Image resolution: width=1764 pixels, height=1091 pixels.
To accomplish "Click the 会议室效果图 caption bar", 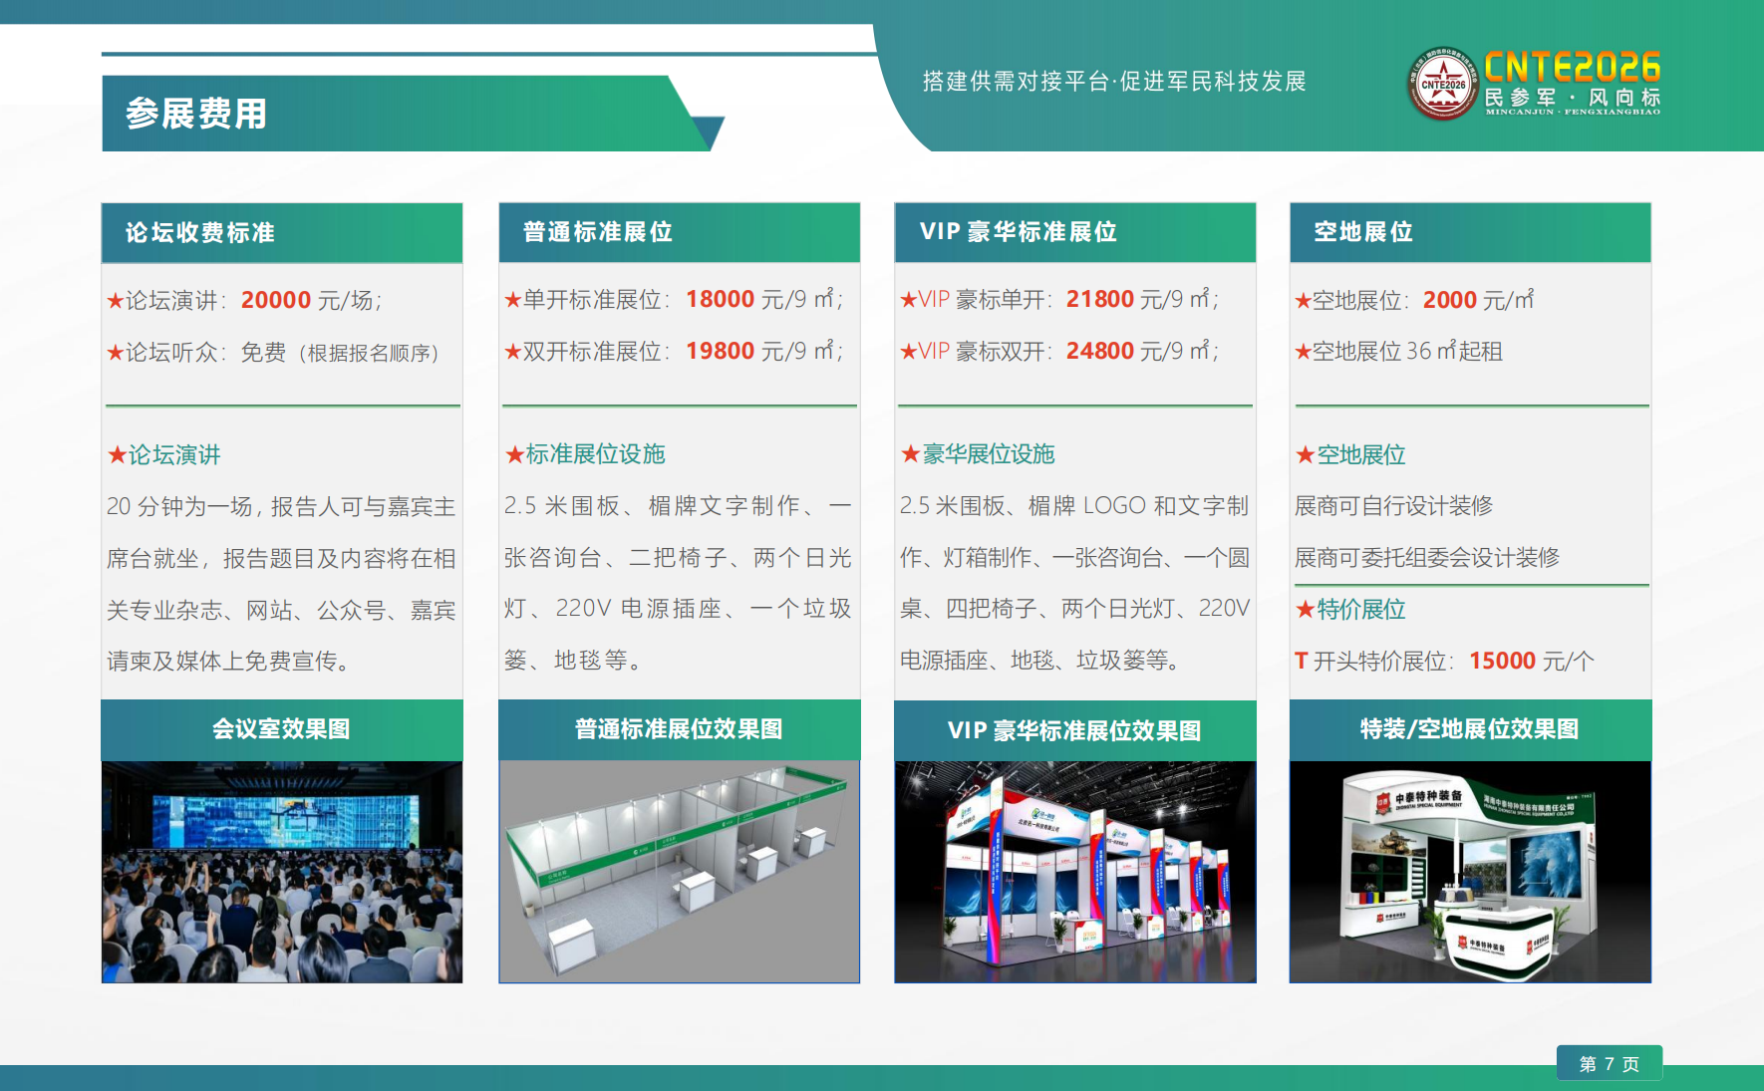I will pos(282,729).
